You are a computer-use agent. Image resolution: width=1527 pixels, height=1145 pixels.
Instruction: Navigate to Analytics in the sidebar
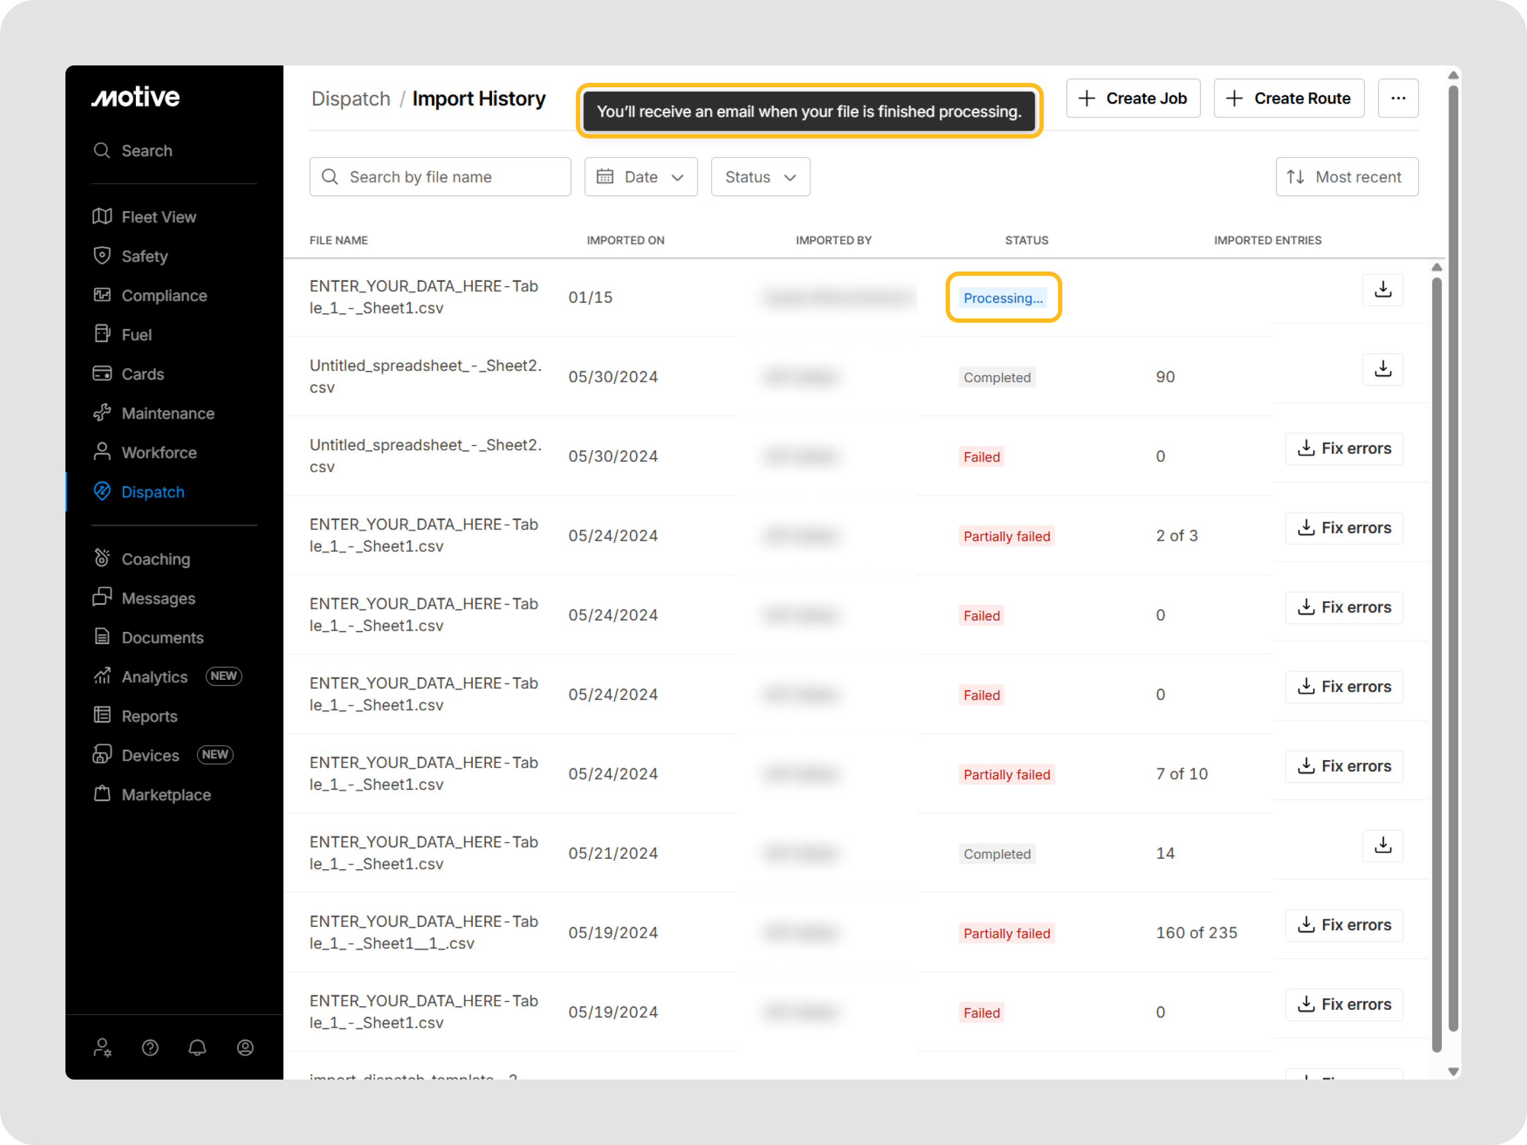[x=154, y=677]
